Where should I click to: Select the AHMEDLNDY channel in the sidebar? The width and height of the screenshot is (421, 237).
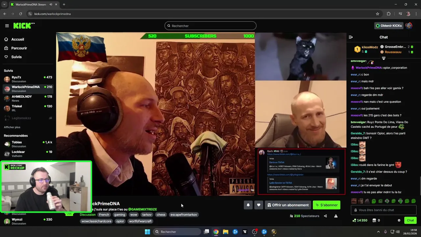coord(28,98)
